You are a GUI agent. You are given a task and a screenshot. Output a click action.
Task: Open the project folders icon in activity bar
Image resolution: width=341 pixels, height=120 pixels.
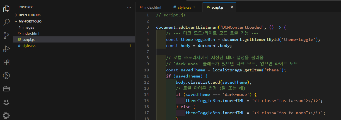(x=6, y=89)
